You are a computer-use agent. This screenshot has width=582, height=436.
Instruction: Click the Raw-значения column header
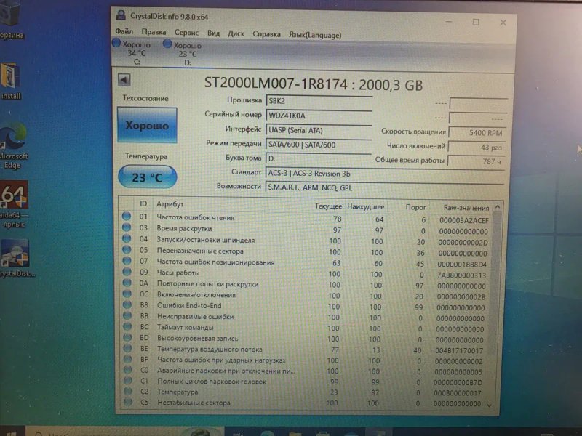click(x=466, y=208)
